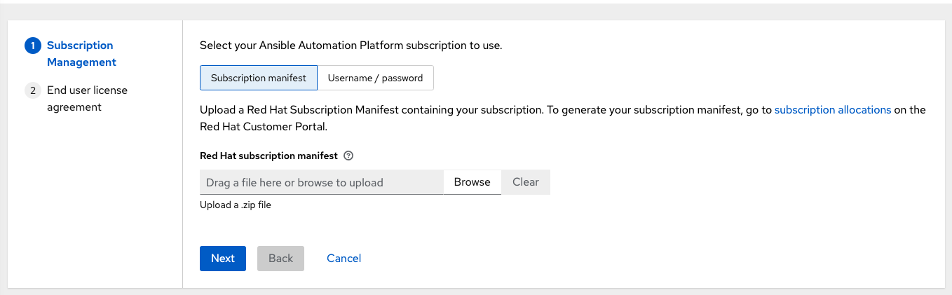Clear the selected manifest file
The width and height of the screenshot is (952, 295).
[525, 182]
